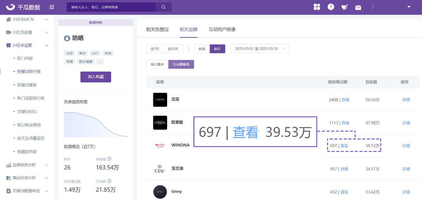Image resolution: width=422 pixels, height=200 pixels.
Task: Select the 出行 category tag
Action: point(95,53)
